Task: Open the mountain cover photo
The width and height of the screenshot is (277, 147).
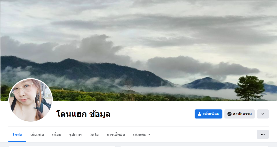Action: coord(138,51)
